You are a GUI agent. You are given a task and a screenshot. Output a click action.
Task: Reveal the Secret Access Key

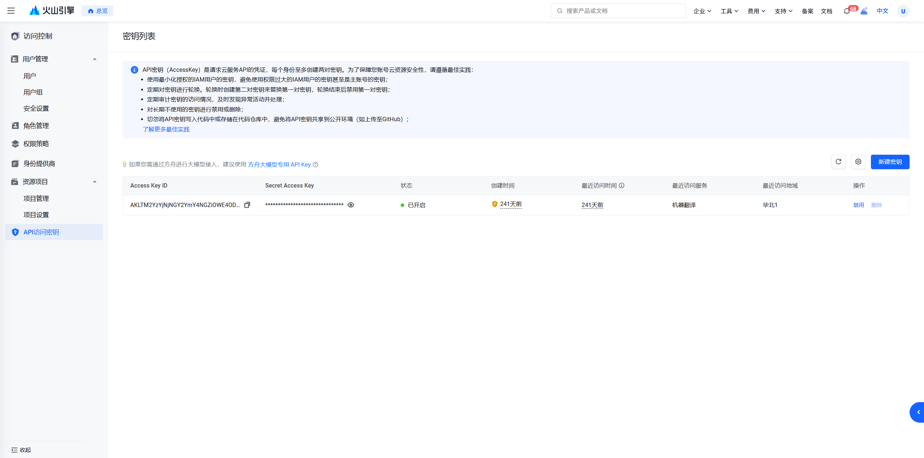click(x=351, y=205)
